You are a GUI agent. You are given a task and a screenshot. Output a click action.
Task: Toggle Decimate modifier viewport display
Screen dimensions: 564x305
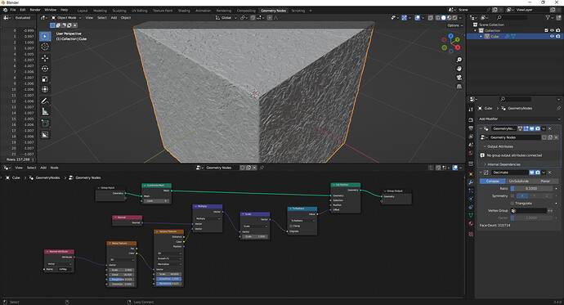(x=531, y=173)
